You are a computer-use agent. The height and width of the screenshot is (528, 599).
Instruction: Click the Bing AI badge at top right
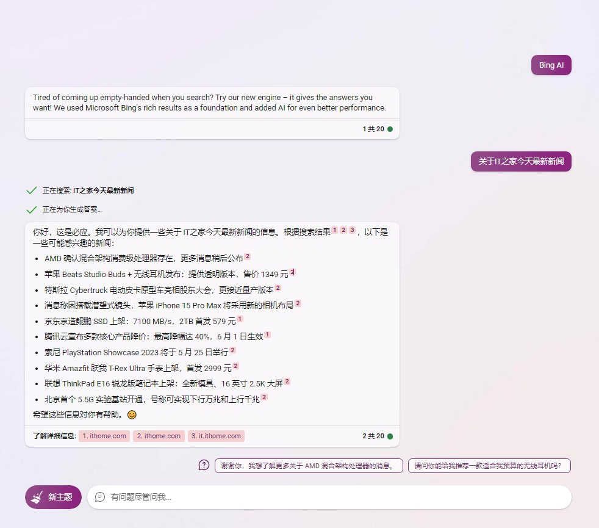pyautogui.click(x=551, y=65)
